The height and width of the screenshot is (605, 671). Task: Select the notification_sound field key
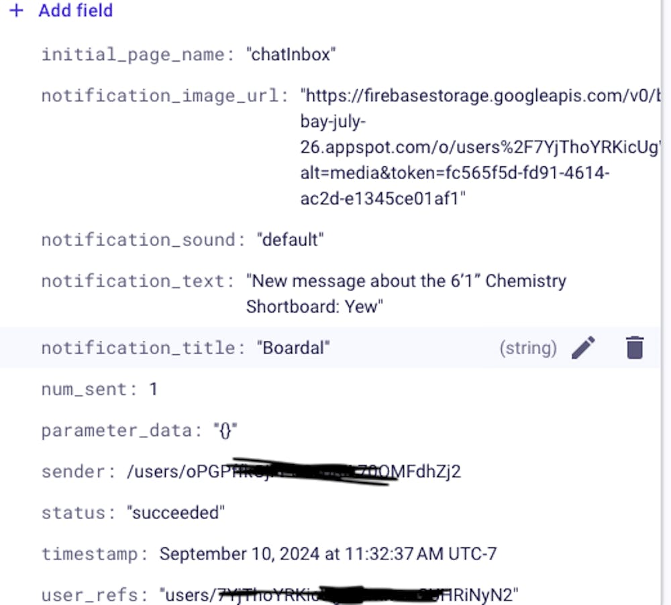tap(142, 239)
